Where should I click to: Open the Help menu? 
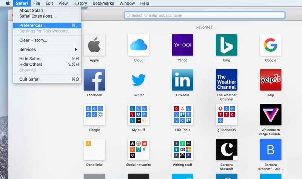(x=145, y=3)
